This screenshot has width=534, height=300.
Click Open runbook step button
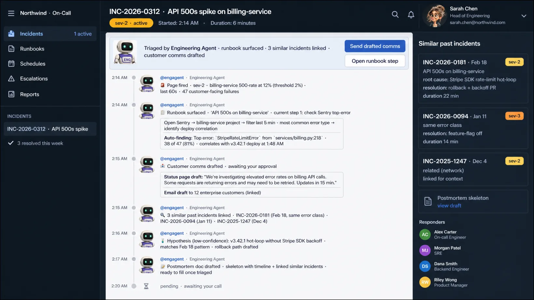click(375, 61)
